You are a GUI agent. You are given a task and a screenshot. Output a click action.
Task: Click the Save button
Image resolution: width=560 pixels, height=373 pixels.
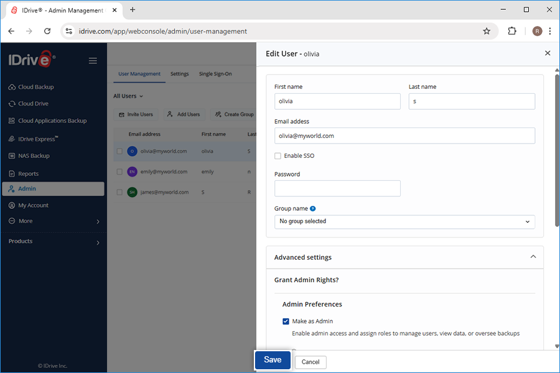(x=273, y=360)
